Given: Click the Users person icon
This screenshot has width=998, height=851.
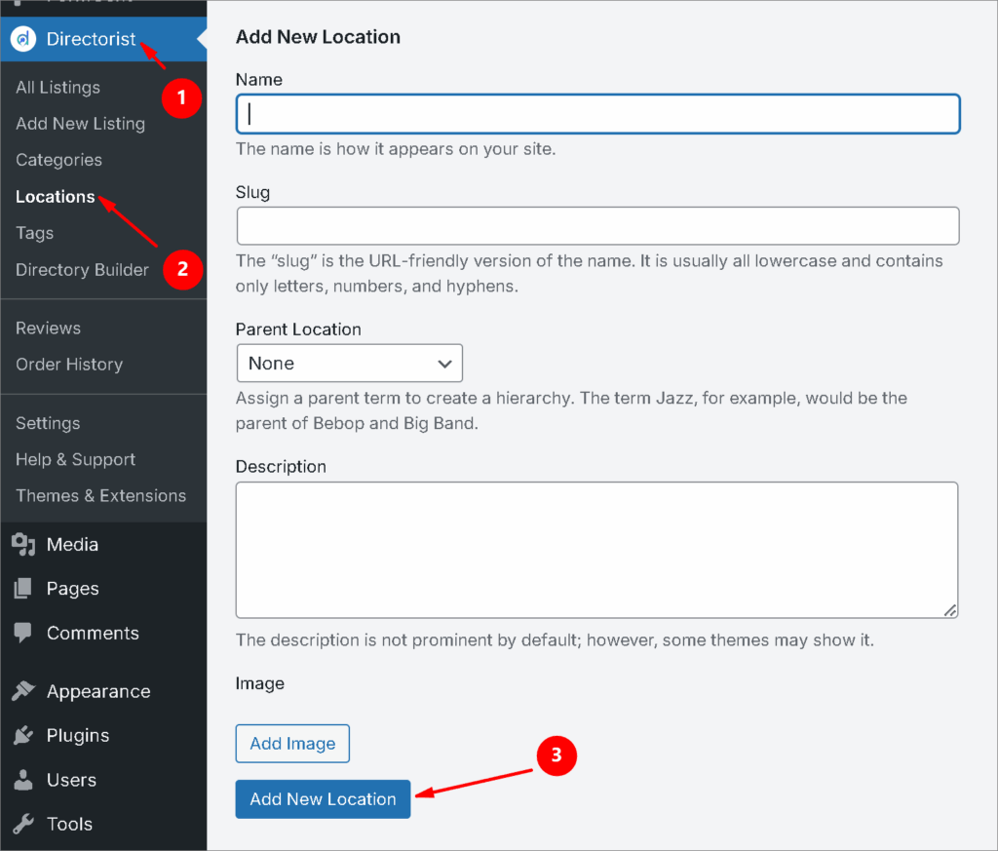Looking at the screenshot, I should (x=23, y=780).
